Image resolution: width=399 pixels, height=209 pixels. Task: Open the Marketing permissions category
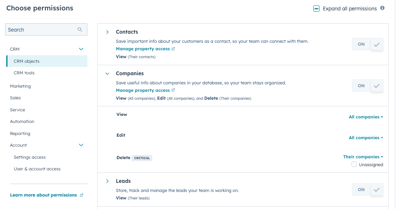(20, 86)
